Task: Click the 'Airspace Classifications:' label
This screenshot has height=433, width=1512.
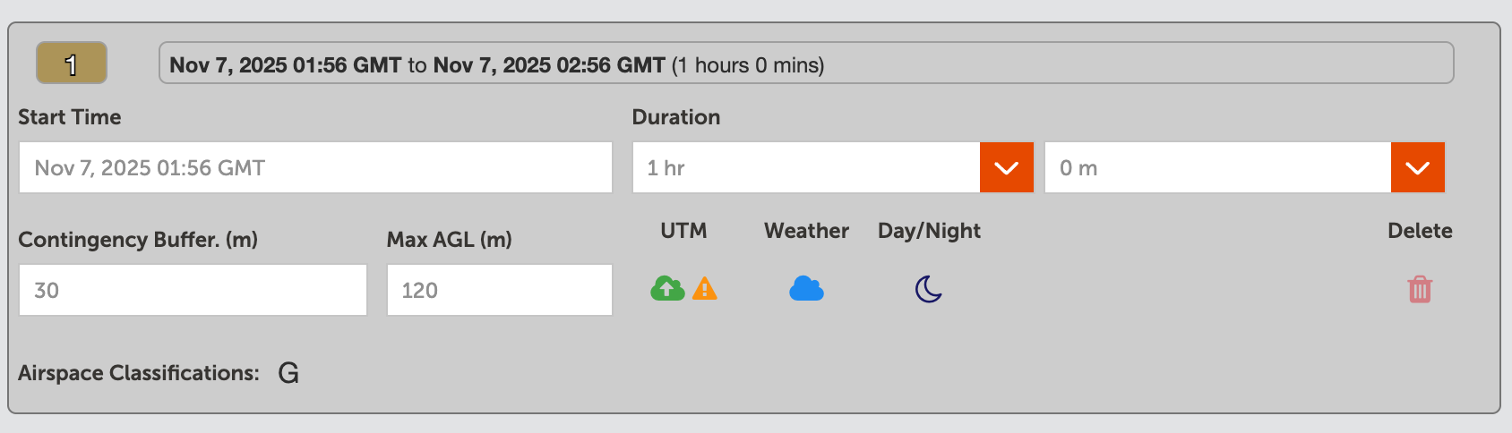Action: 139,373
